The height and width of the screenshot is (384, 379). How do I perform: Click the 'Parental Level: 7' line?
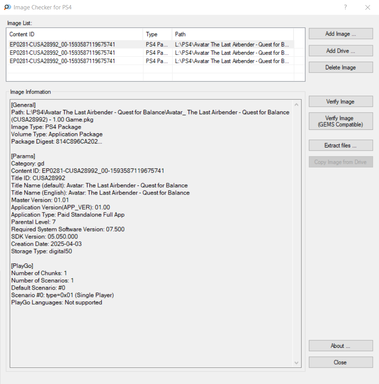[33, 222]
